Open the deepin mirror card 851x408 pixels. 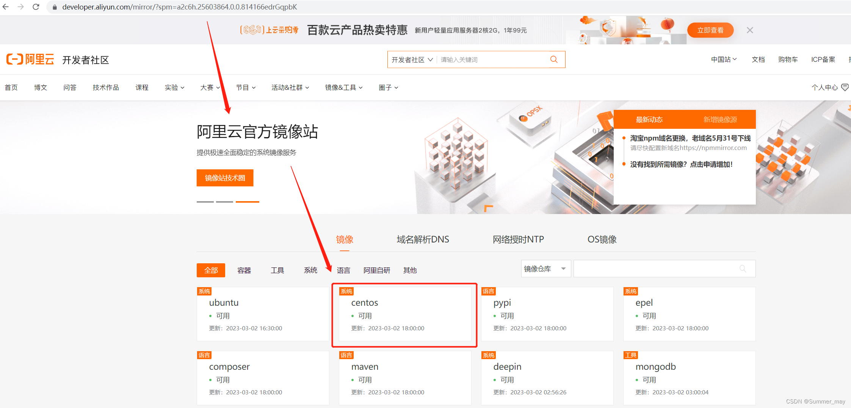tap(547, 378)
